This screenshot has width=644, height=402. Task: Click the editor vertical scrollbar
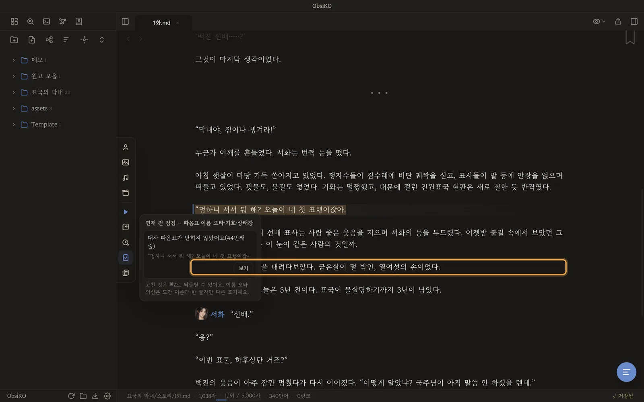pos(642,252)
